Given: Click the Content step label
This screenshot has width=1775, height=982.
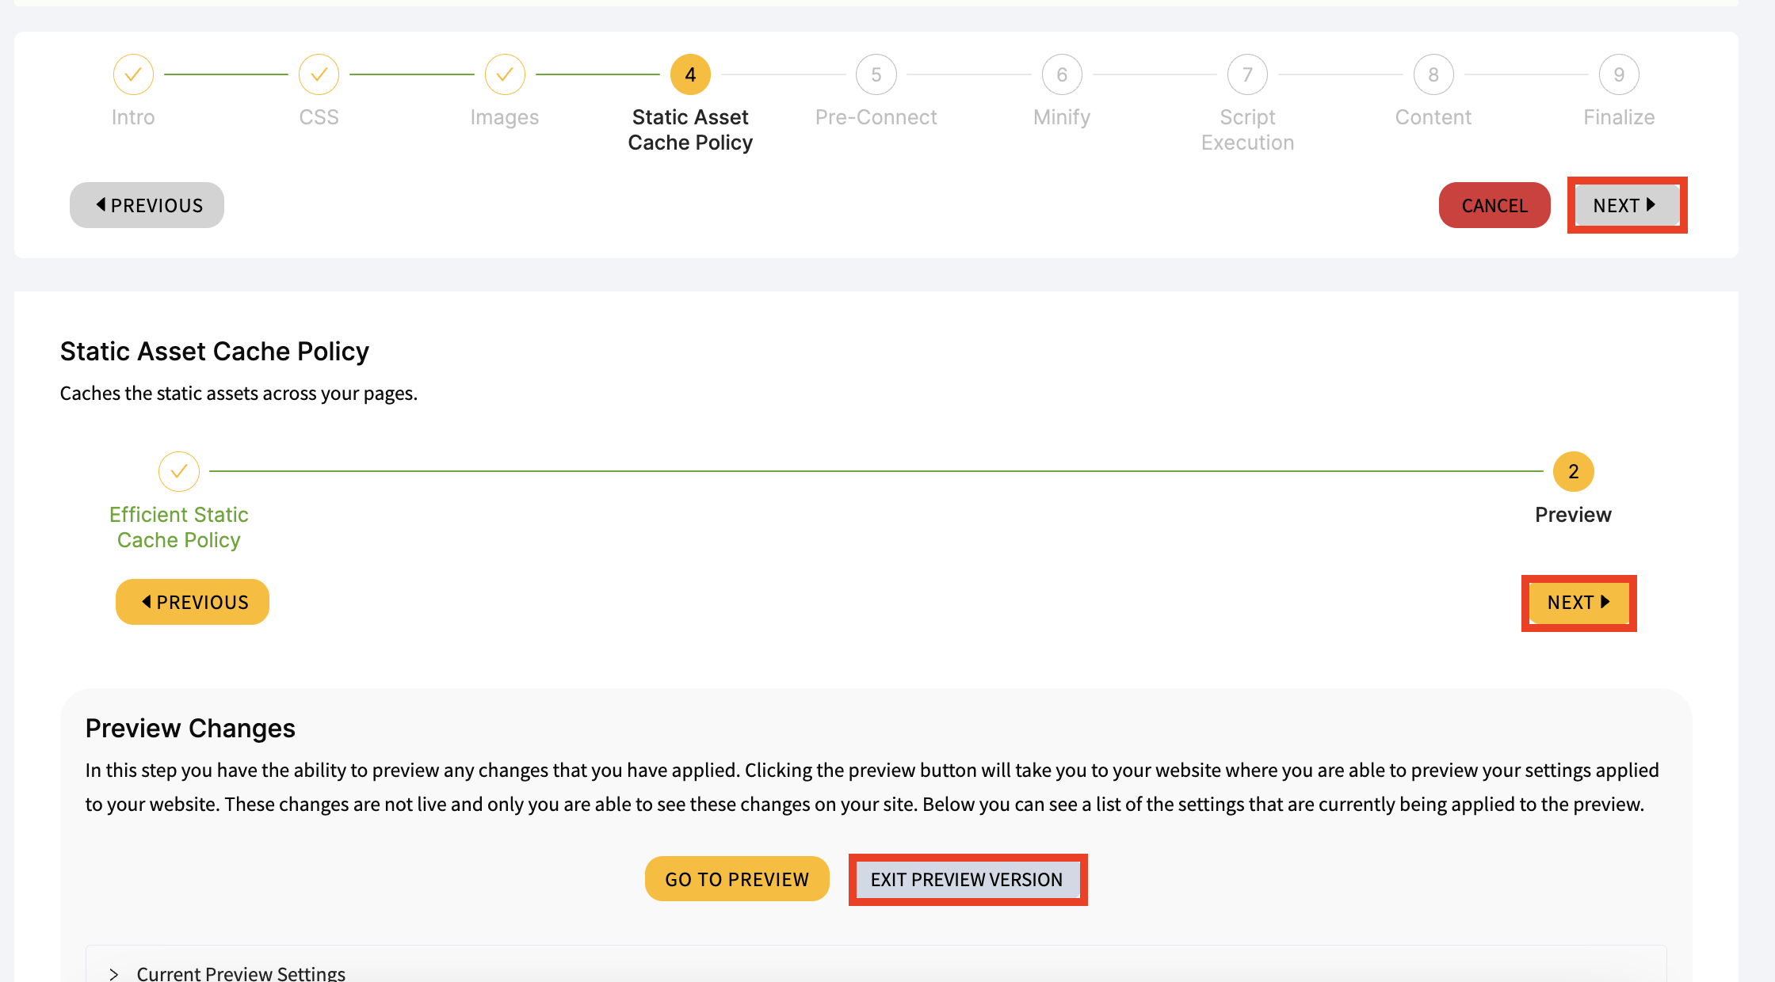Looking at the screenshot, I should (x=1433, y=117).
